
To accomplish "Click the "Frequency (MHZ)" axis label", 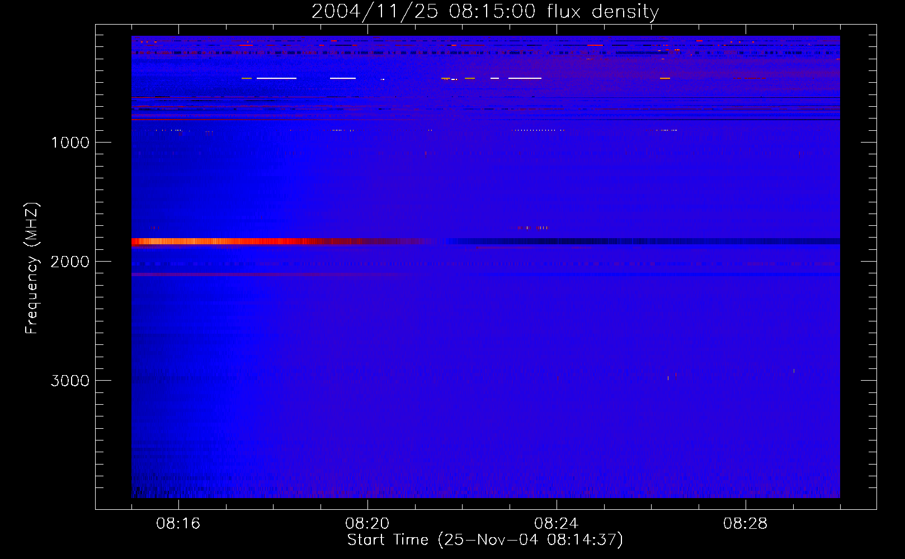I will 32,268.
